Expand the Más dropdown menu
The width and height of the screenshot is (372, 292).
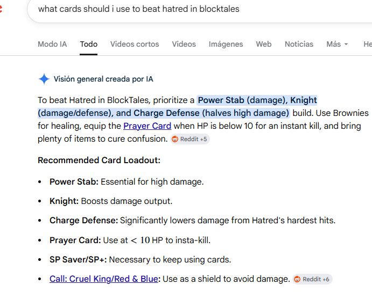pyautogui.click(x=337, y=44)
